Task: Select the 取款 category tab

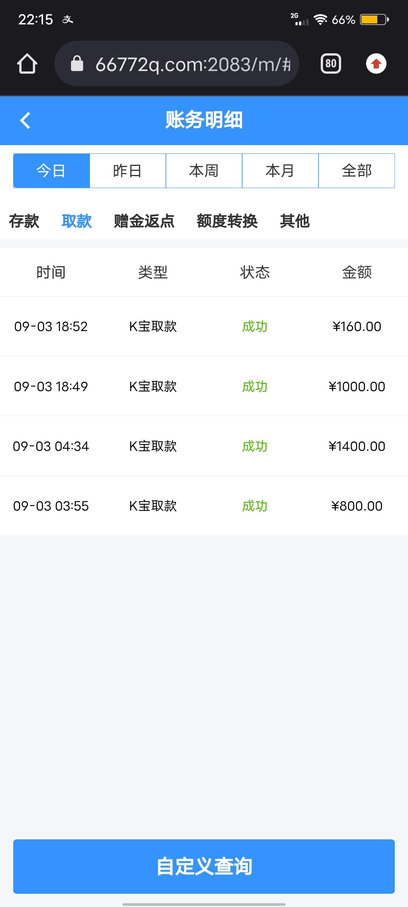Action: (x=77, y=221)
